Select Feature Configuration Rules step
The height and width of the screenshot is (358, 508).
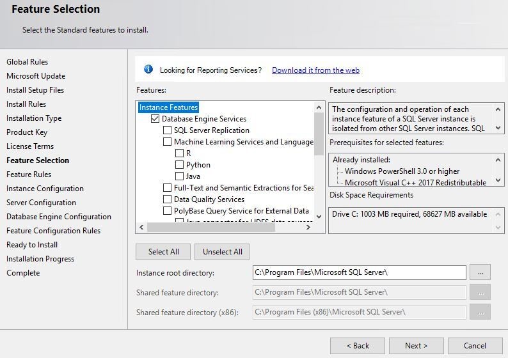[54, 231]
